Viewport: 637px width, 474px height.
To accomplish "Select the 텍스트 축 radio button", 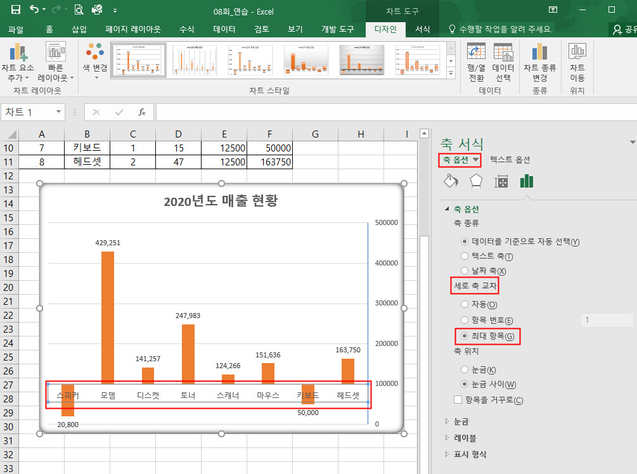I will coord(465,256).
